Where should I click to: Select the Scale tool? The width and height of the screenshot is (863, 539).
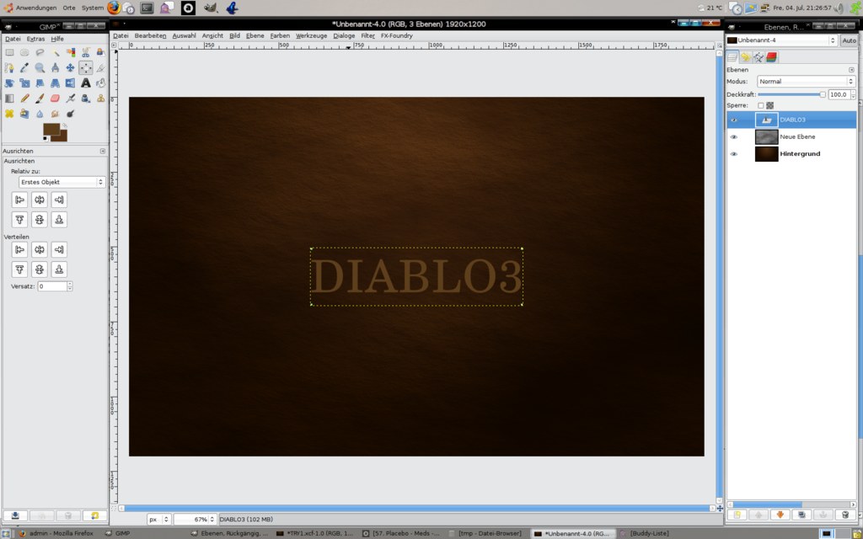pyautogui.click(x=24, y=83)
